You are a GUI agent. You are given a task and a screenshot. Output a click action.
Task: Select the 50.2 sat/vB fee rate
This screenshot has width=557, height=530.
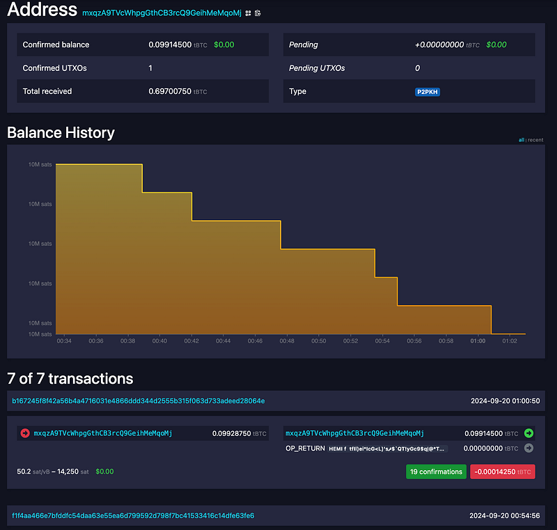pyautogui.click(x=33, y=471)
